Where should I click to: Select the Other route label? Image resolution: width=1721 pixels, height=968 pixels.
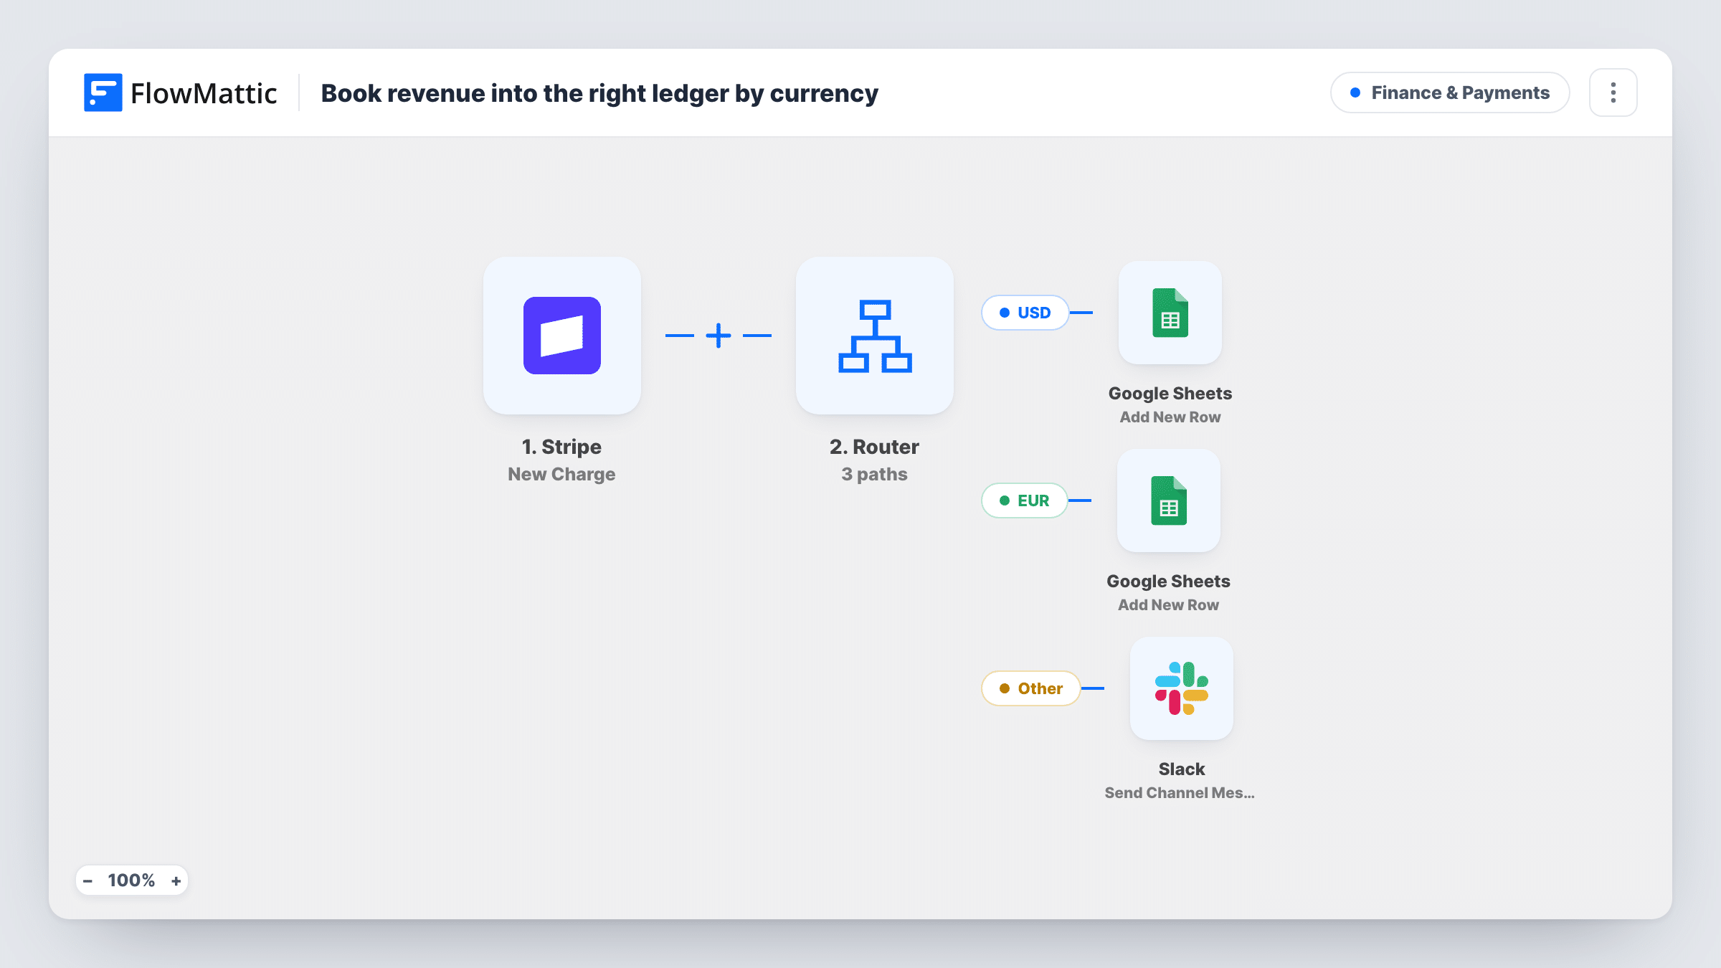point(1030,688)
